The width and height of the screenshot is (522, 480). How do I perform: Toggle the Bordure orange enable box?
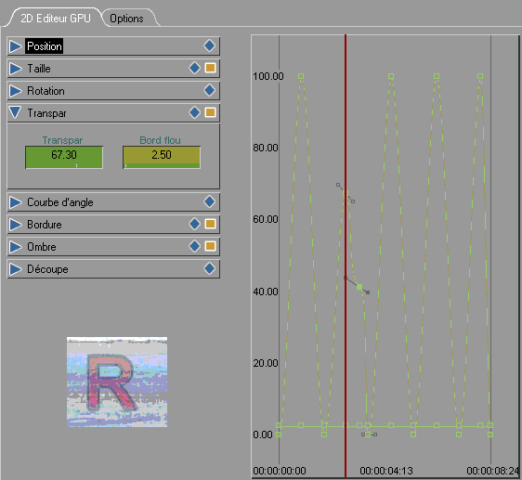pyautogui.click(x=211, y=224)
